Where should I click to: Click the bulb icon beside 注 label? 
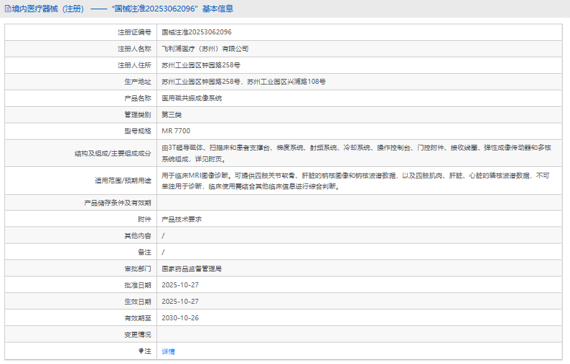(141, 351)
